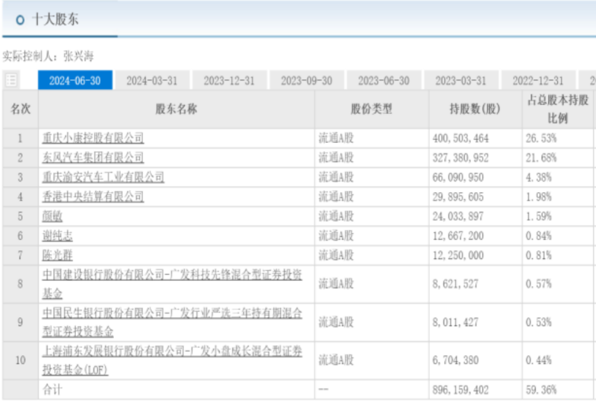Open 重庆渝安汽车工业有限公司 link
Viewport: 596px width, 402px height.
coord(104,177)
